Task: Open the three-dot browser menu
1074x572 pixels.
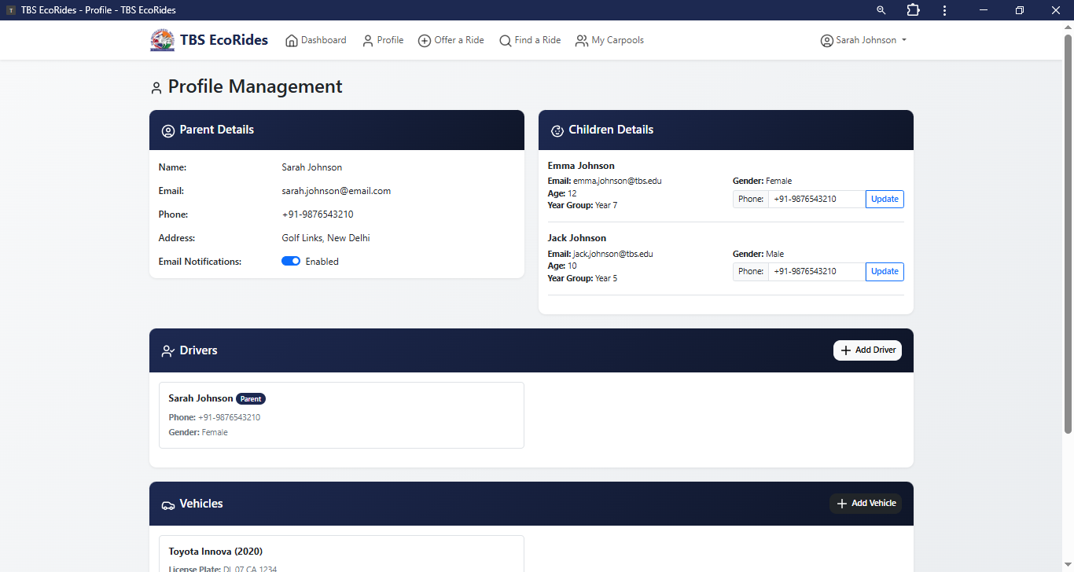Action: tap(944, 10)
